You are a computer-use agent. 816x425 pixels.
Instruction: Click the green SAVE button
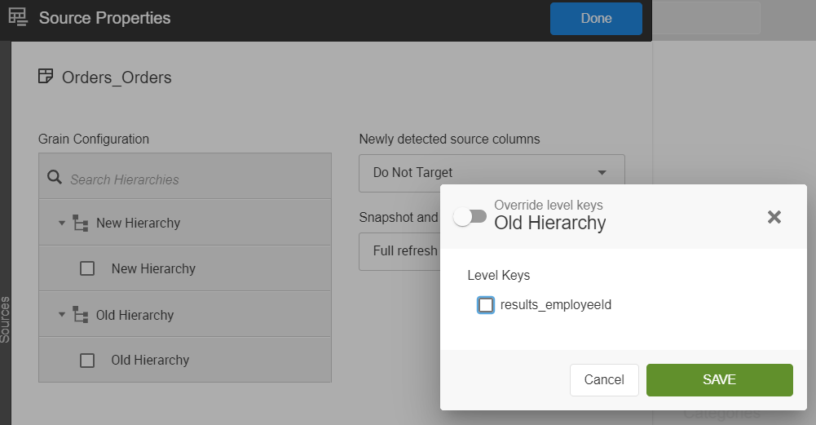tap(719, 380)
